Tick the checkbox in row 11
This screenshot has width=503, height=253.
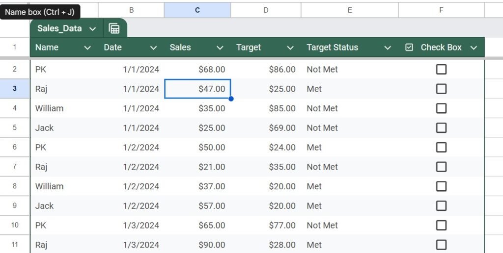pos(442,245)
